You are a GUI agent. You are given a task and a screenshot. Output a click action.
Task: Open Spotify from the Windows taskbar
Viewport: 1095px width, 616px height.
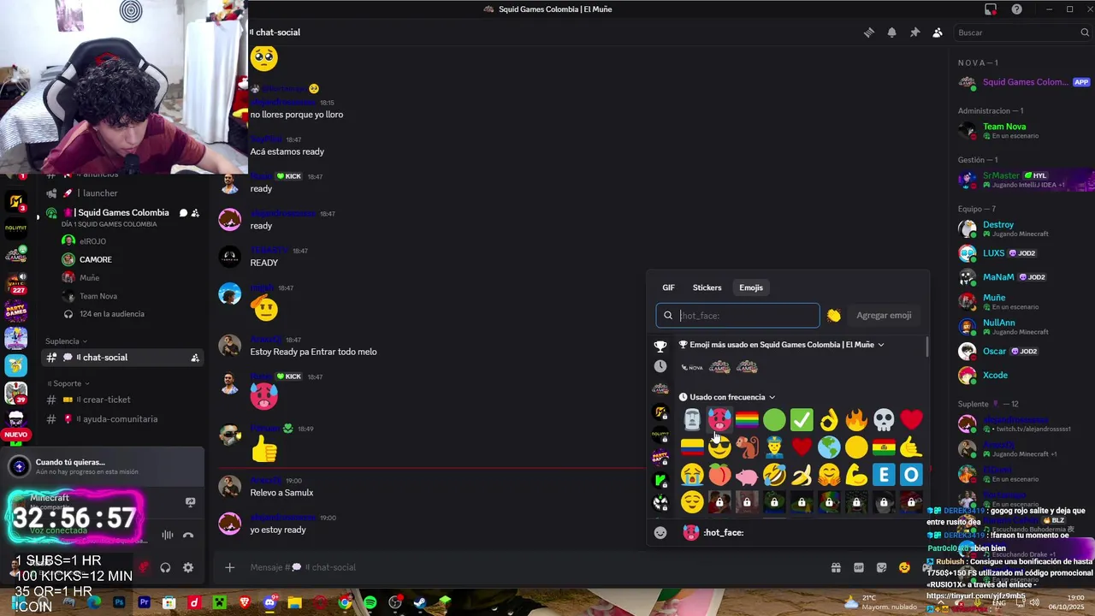370,603
